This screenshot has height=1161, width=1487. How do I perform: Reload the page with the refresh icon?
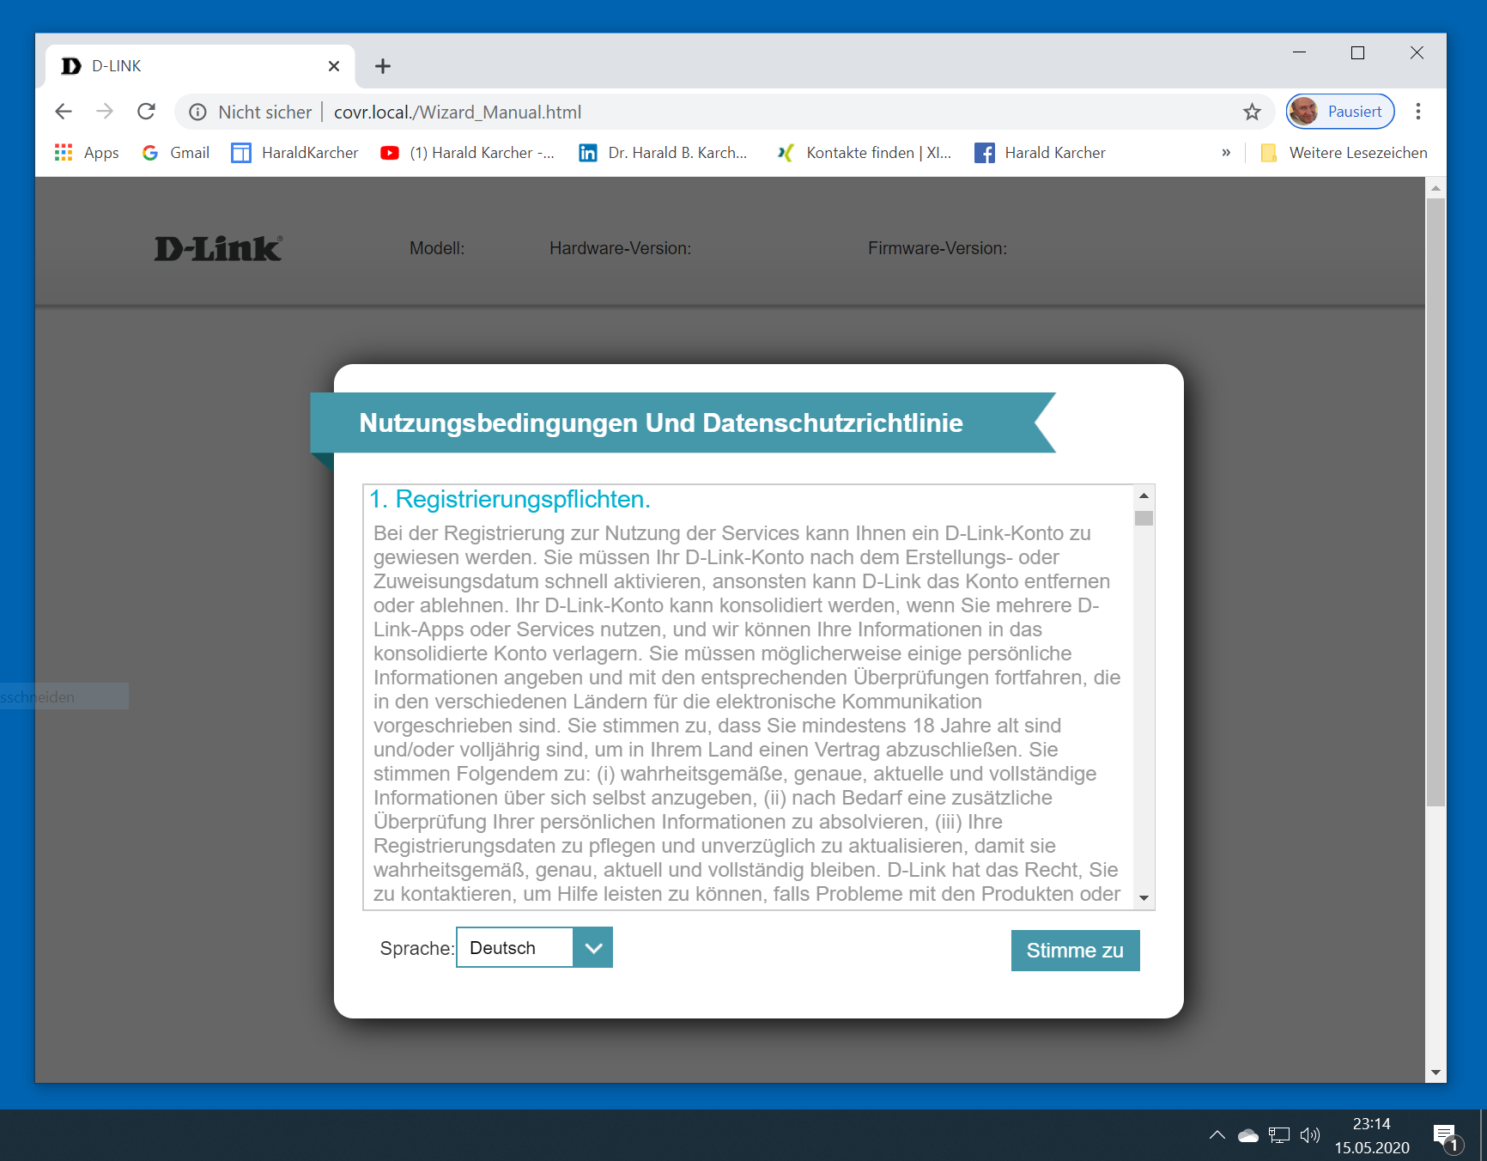click(x=147, y=112)
